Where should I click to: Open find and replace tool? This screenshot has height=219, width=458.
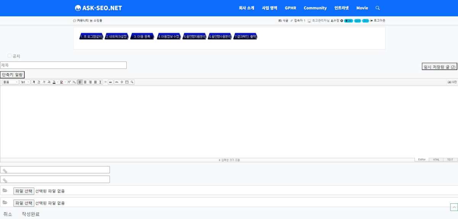(x=132, y=82)
